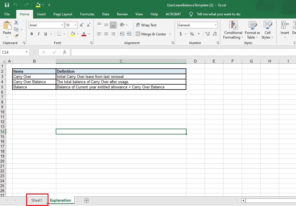Switch to the Sheet1 worksheet tab
This screenshot has height=206, width=296.
pyautogui.click(x=37, y=200)
